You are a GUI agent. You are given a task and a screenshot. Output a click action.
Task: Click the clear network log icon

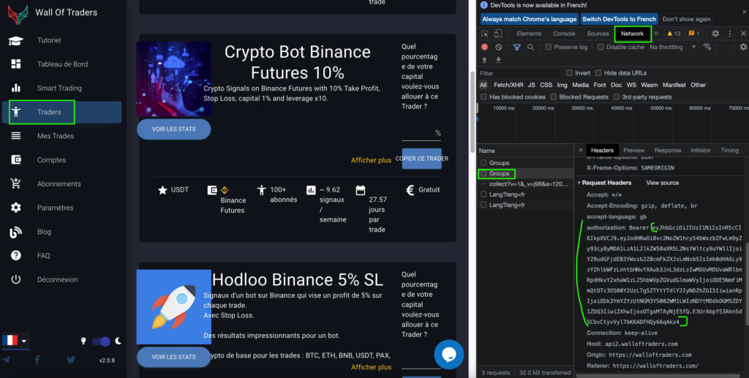[499, 48]
